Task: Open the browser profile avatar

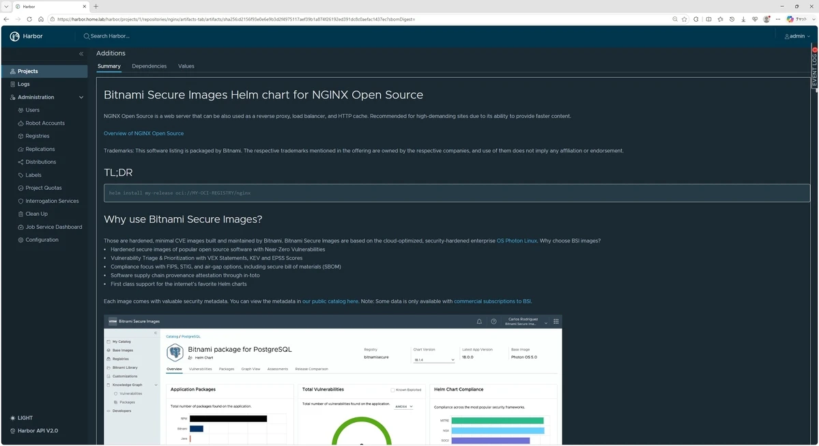Action: (x=766, y=19)
